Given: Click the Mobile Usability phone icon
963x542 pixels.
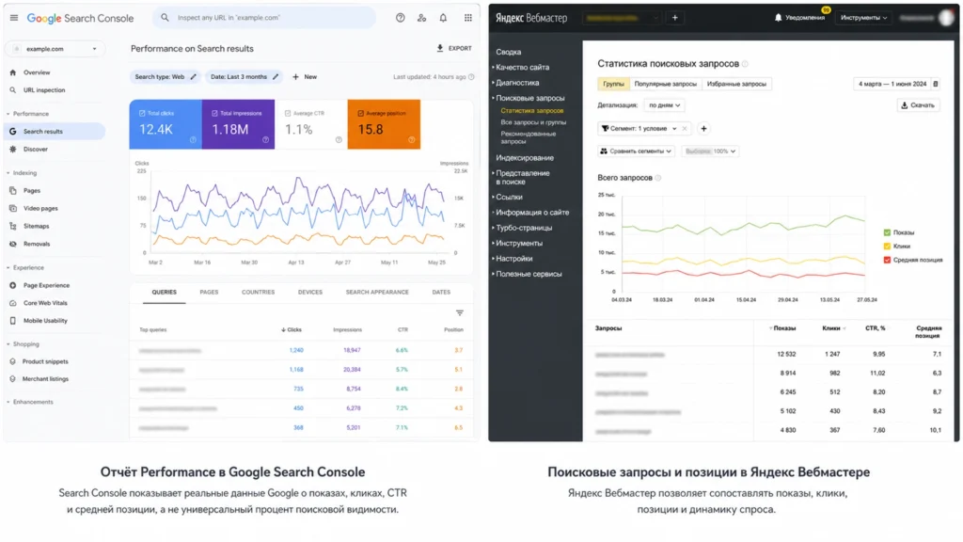Looking at the screenshot, I should pos(13,321).
